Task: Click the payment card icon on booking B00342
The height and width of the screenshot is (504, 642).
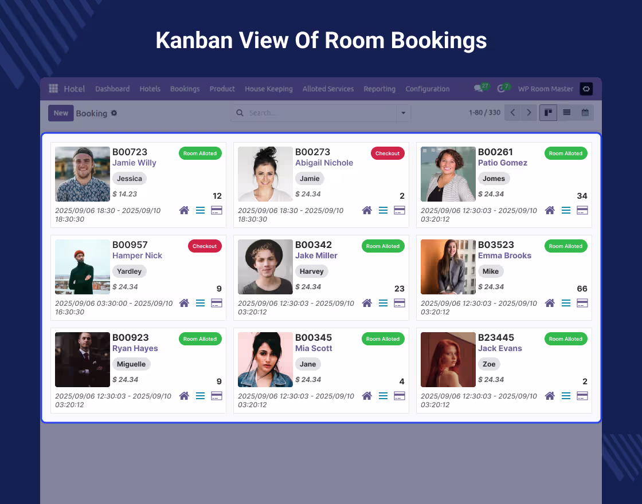Action: (x=399, y=303)
